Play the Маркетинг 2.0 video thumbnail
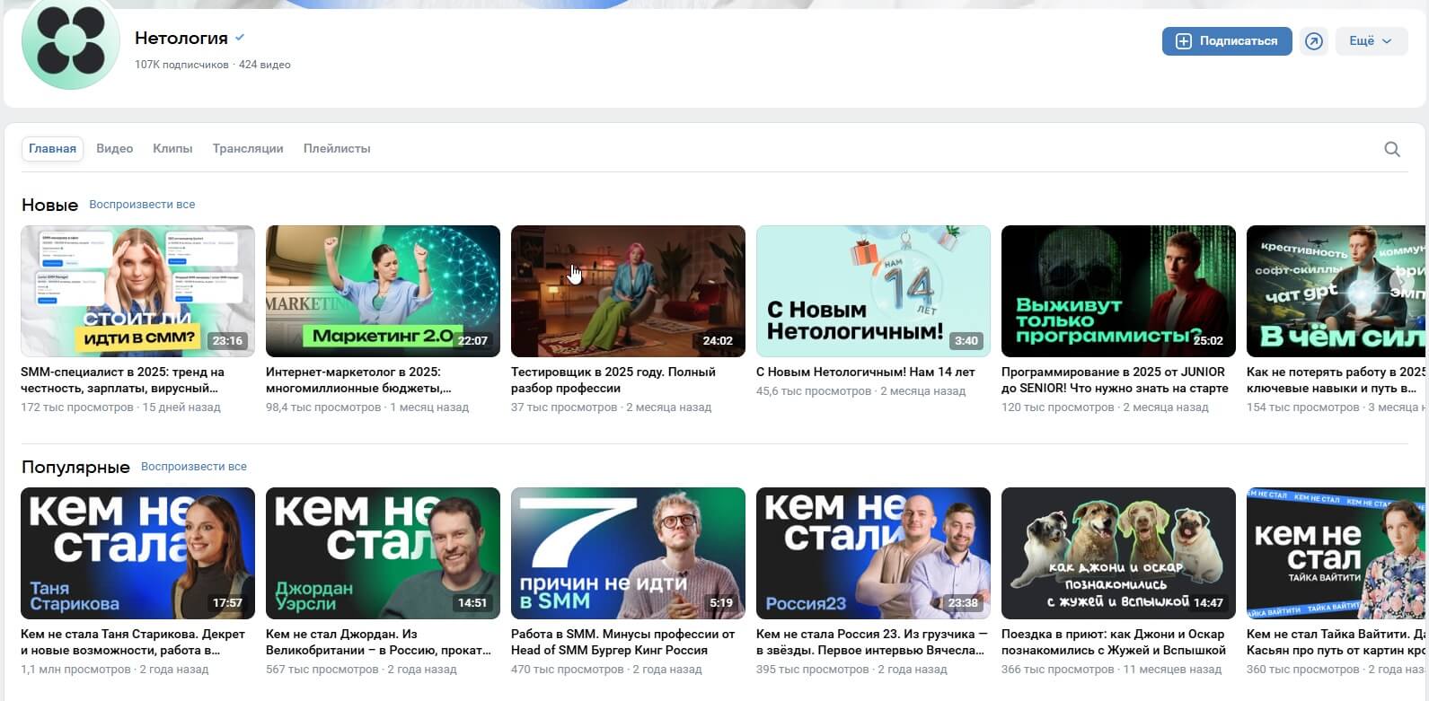1429x701 pixels. pos(383,291)
